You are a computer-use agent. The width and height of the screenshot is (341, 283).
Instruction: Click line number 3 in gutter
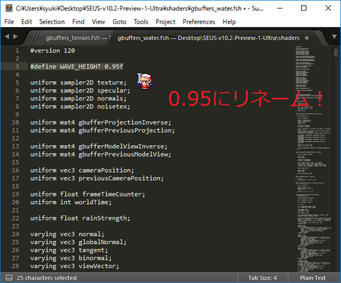pos(17,66)
